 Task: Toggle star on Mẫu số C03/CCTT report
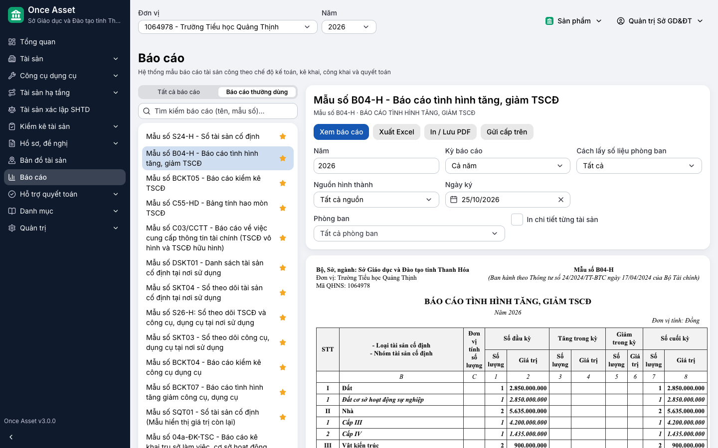tap(283, 238)
